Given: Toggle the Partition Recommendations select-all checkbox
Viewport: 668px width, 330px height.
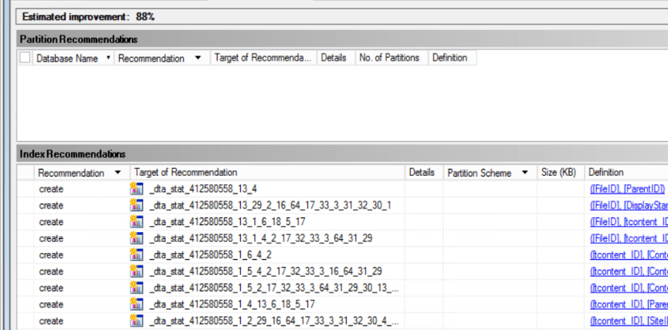Looking at the screenshot, I should click(x=25, y=58).
